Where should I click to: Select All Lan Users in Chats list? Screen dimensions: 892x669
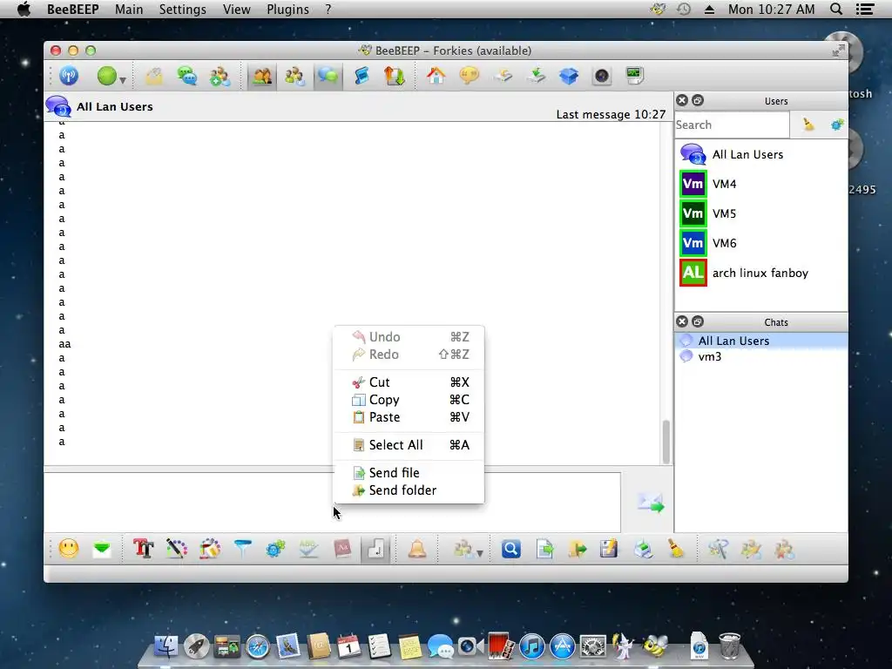(761, 341)
